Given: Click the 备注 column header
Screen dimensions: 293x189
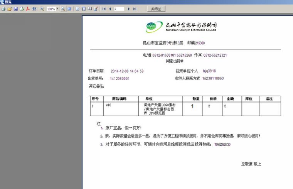Looking at the screenshot, I should (x=269, y=99).
